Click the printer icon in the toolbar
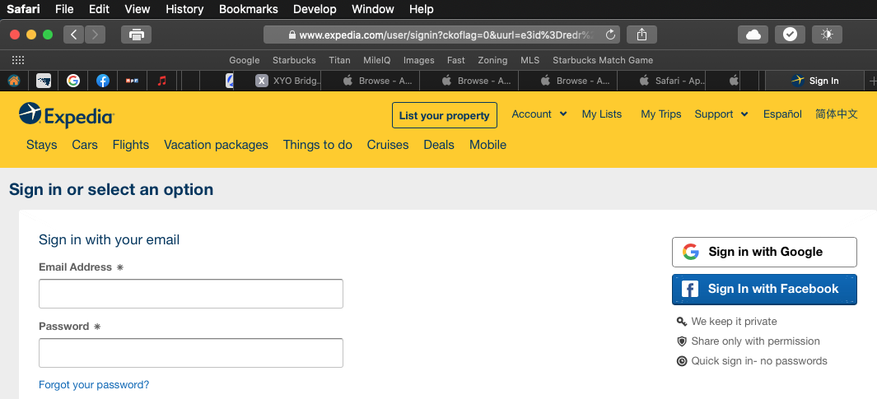Image resolution: width=877 pixels, height=399 pixels. [136, 35]
